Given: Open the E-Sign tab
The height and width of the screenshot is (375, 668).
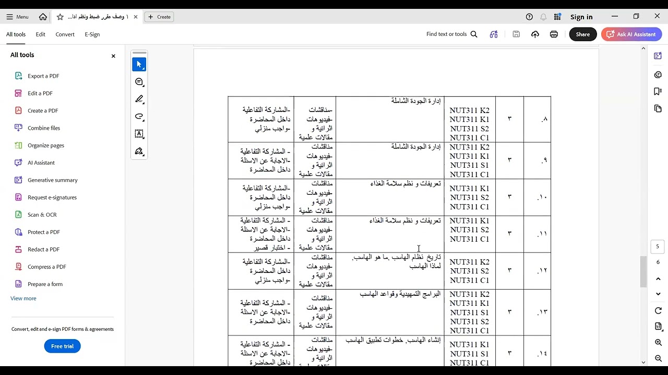Looking at the screenshot, I should 92,34.
